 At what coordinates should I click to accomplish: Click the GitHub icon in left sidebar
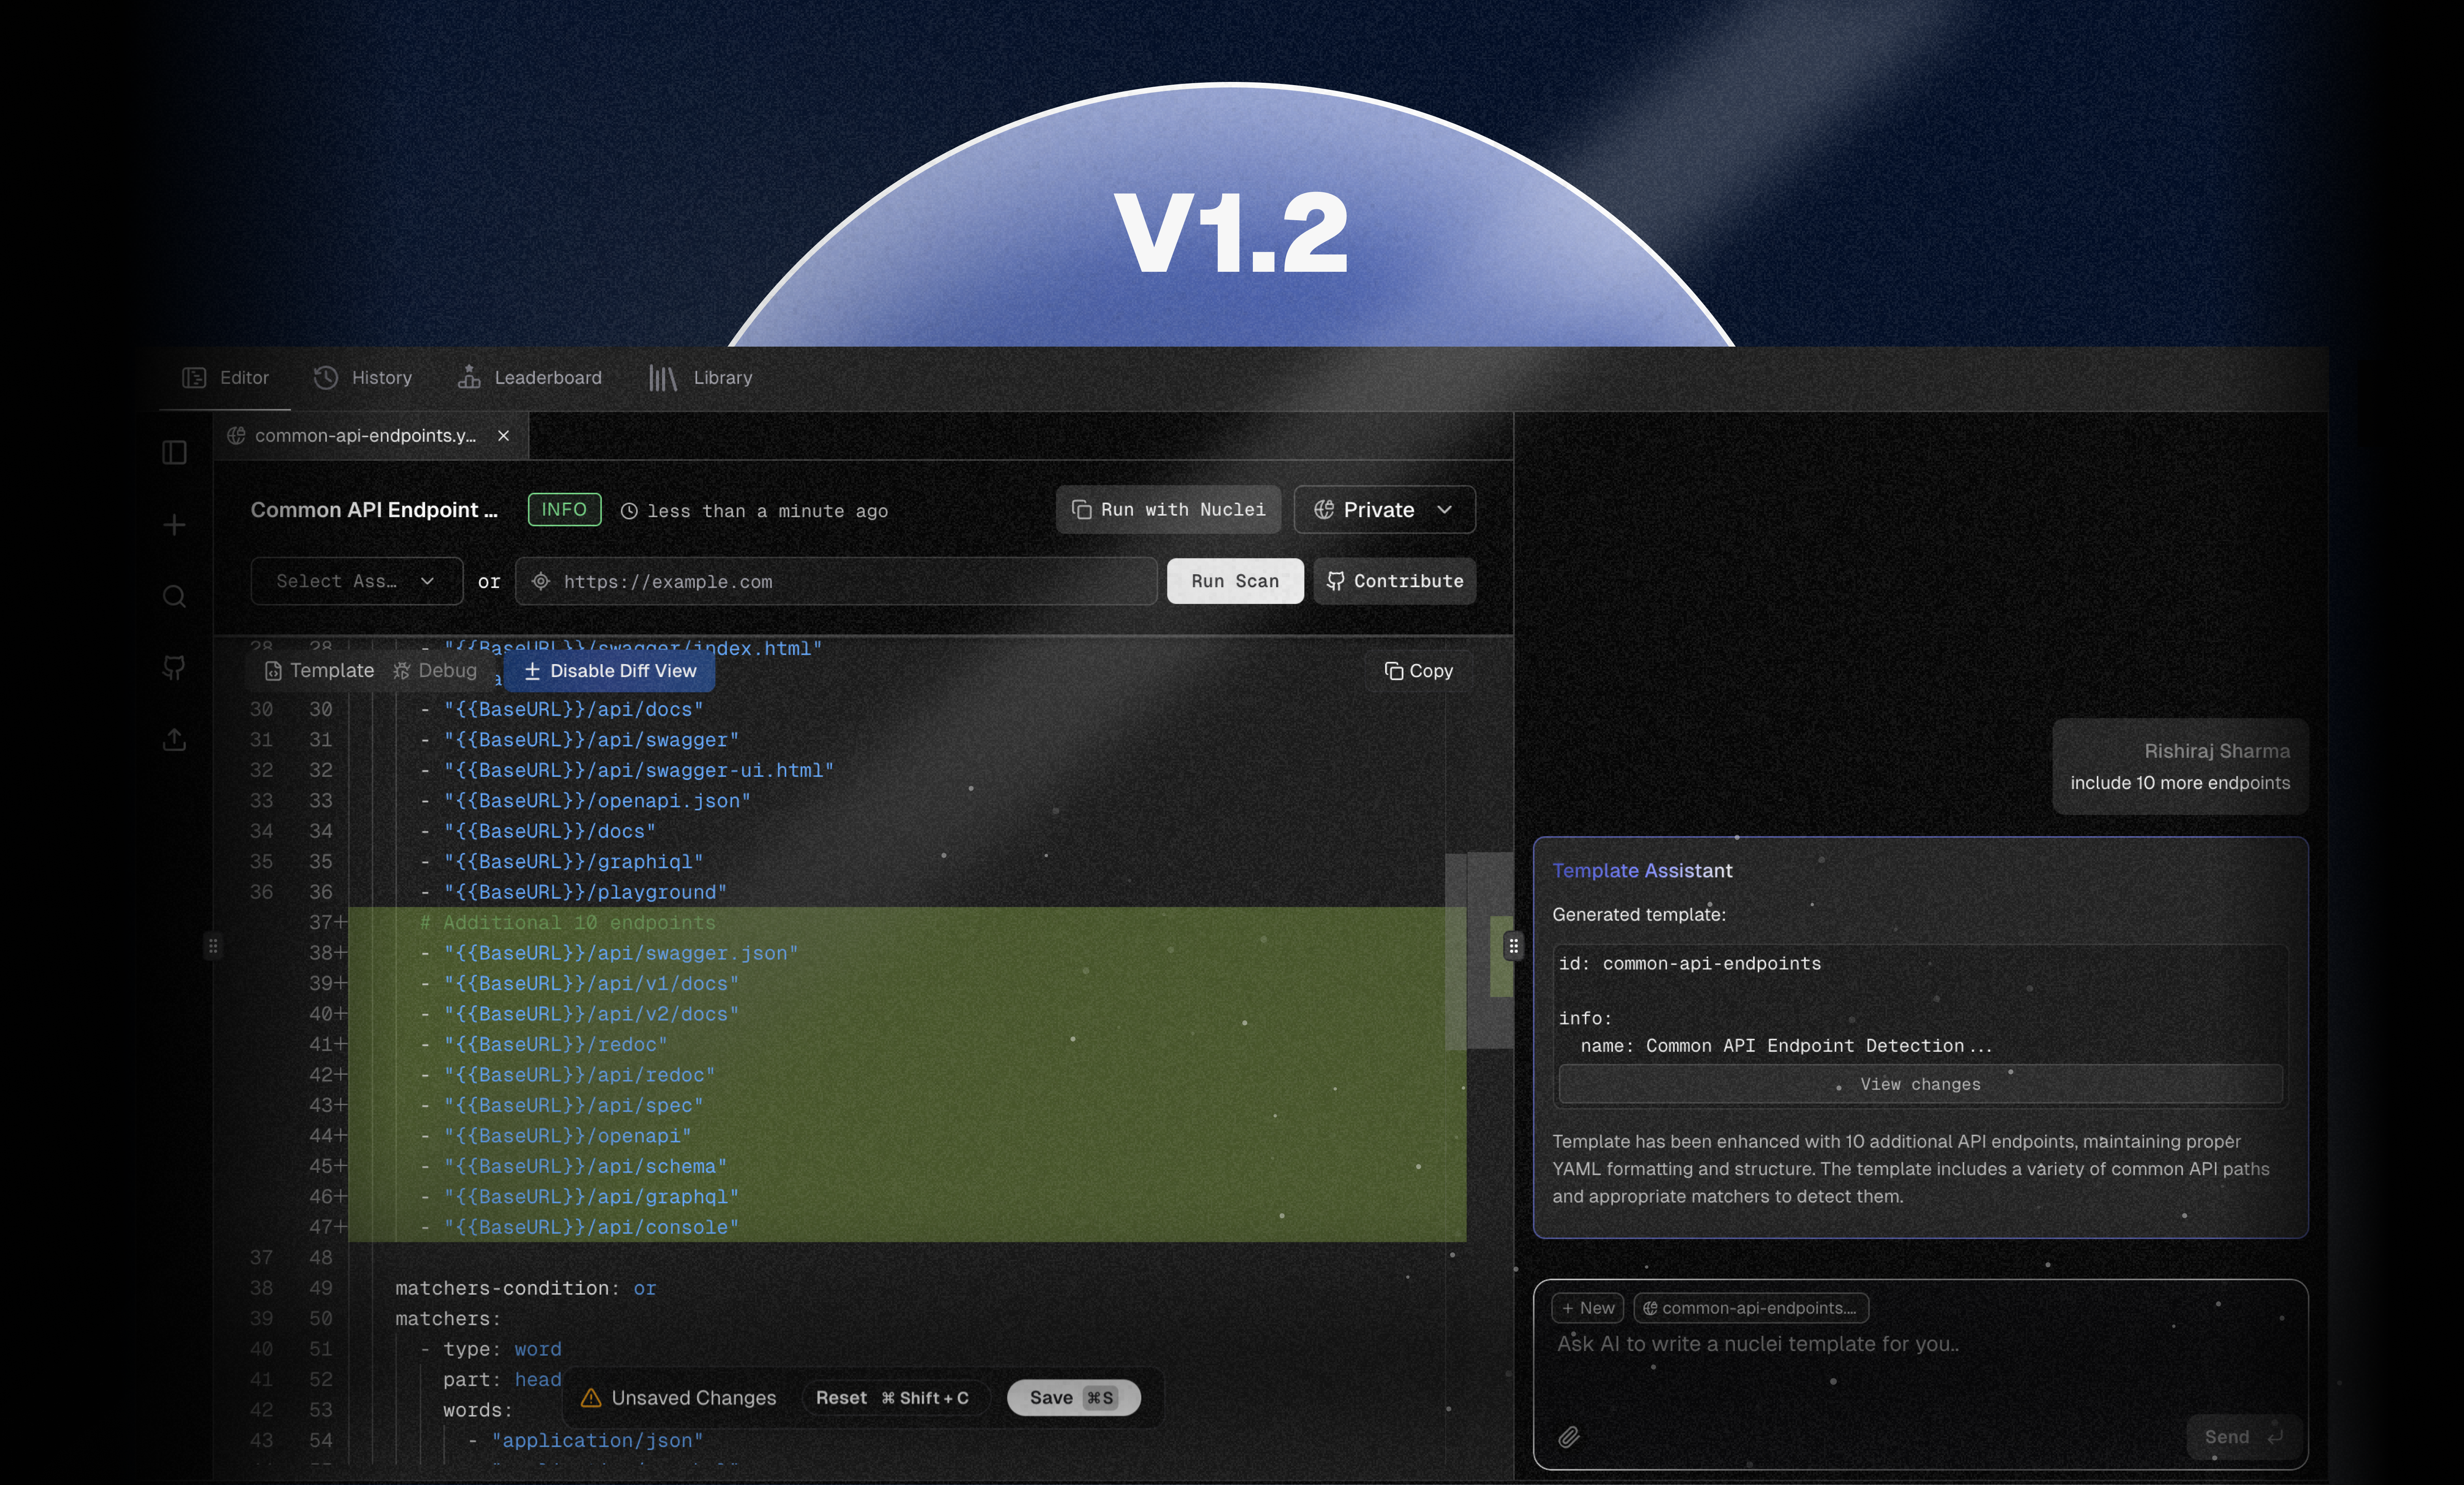click(174, 668)
